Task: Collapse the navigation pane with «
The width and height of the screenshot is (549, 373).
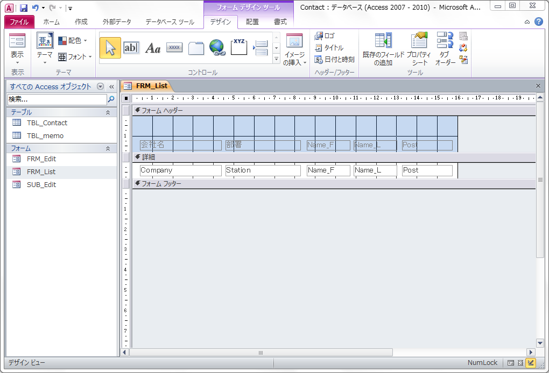Action: [x=111, y=87]
